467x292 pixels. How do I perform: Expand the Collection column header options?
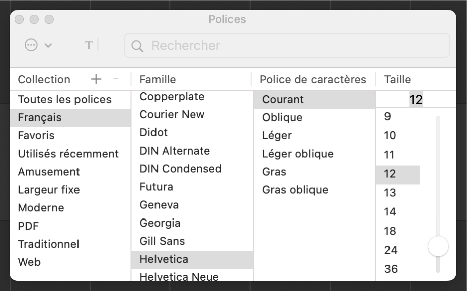44,80
